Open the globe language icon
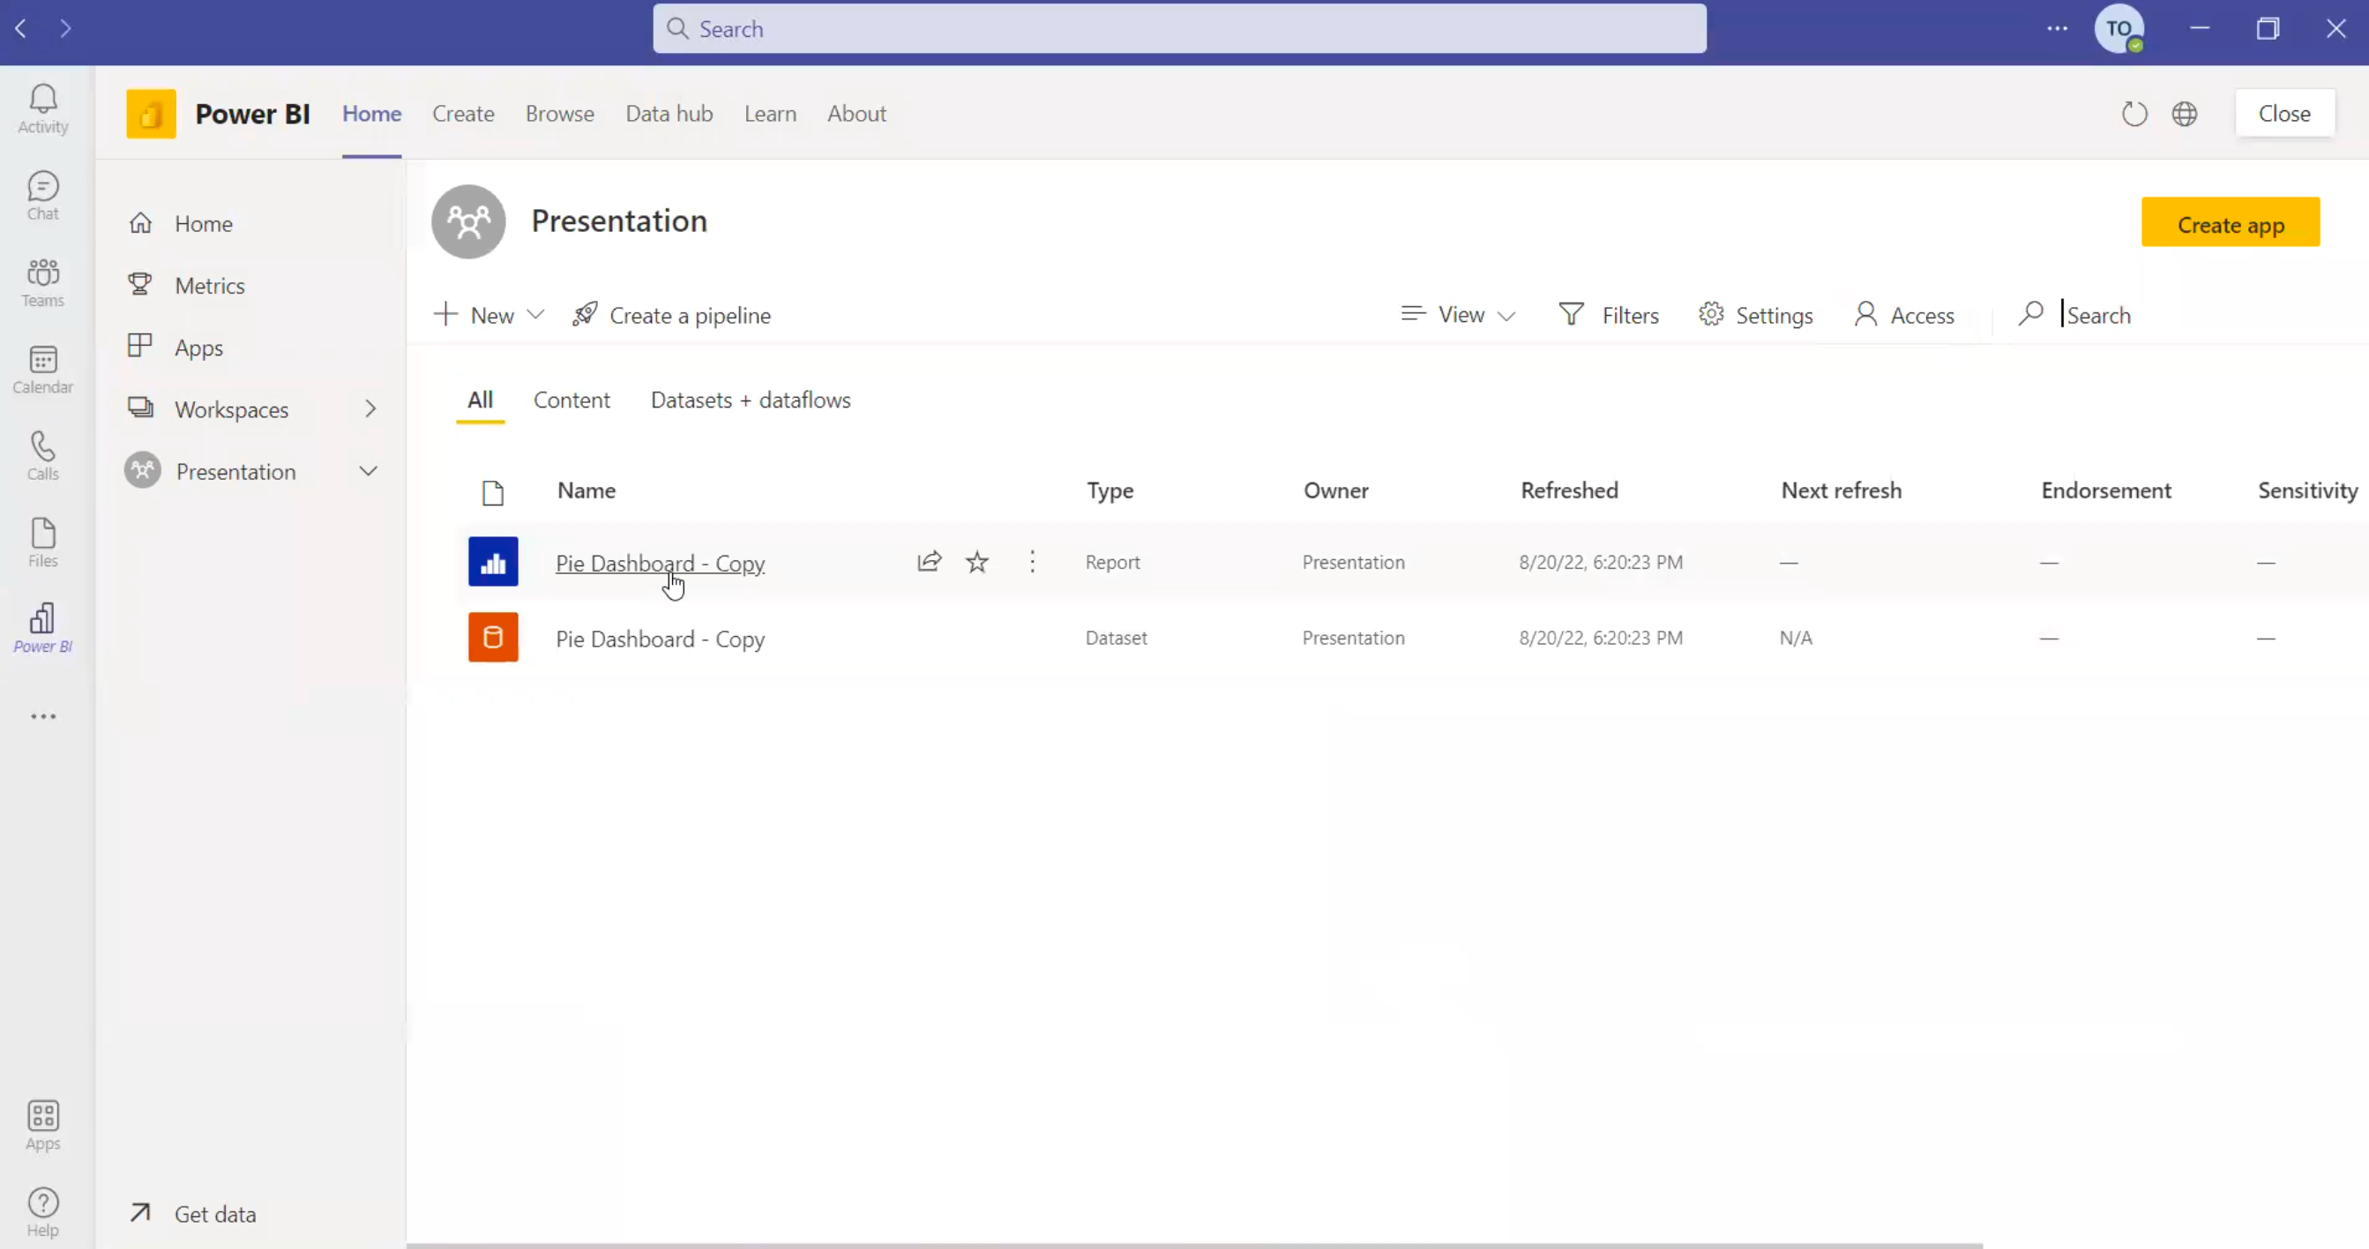2369x1249 pixels. (2184, 114)
